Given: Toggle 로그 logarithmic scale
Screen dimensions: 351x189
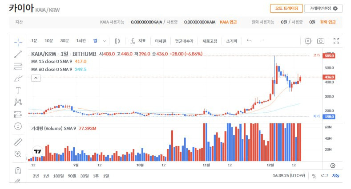Looking at the screenshot, I should pyautogui.click(x=324, y=176).
